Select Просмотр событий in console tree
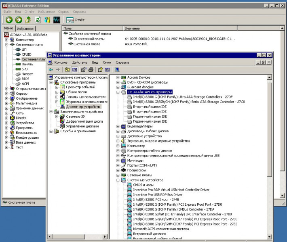 (80, 87)
